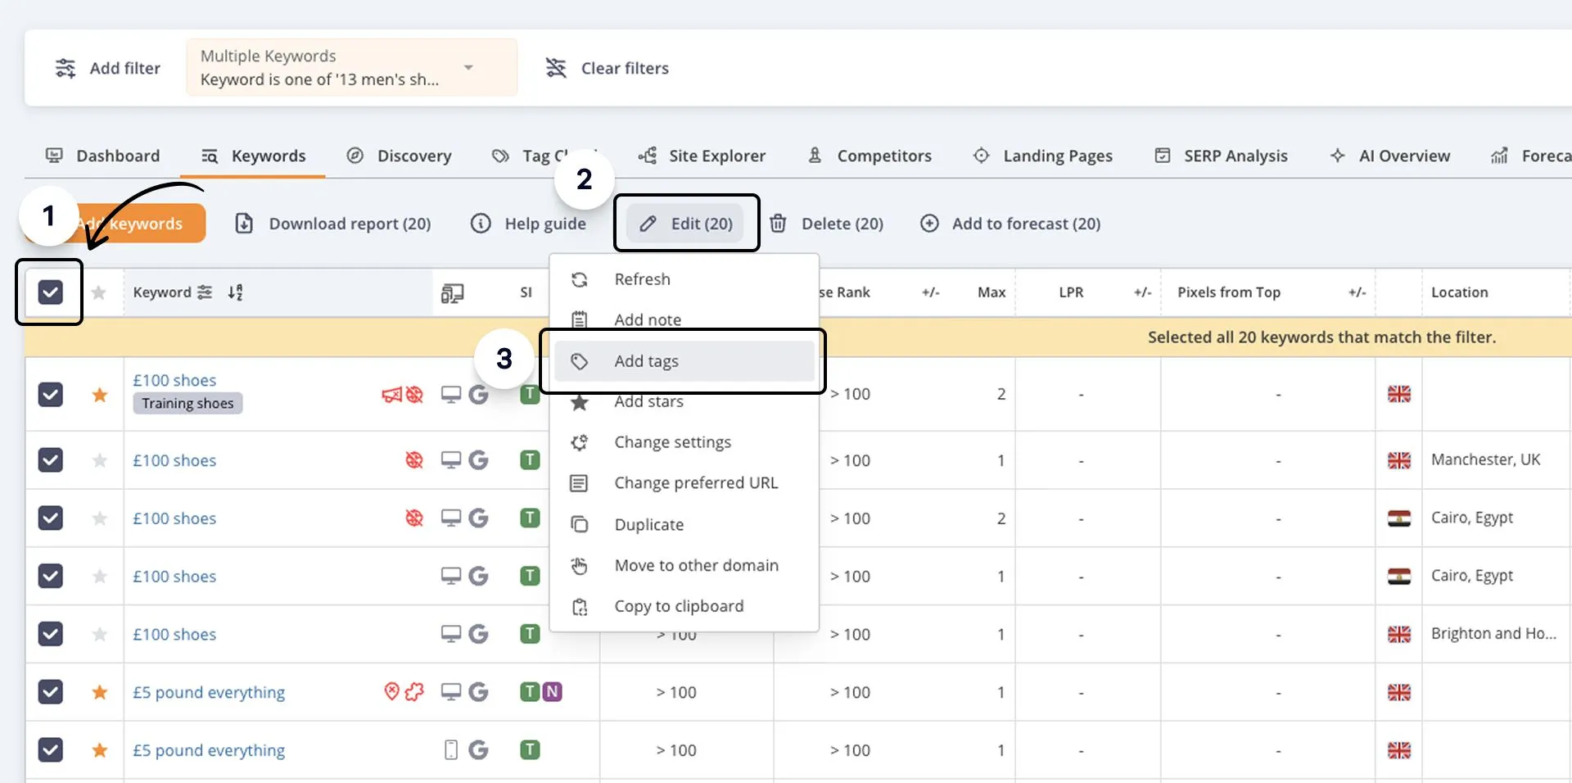The image size is (1572, 783).
Task: Open the £5 pound everything keyword link
Action: [x=209, y=692]
